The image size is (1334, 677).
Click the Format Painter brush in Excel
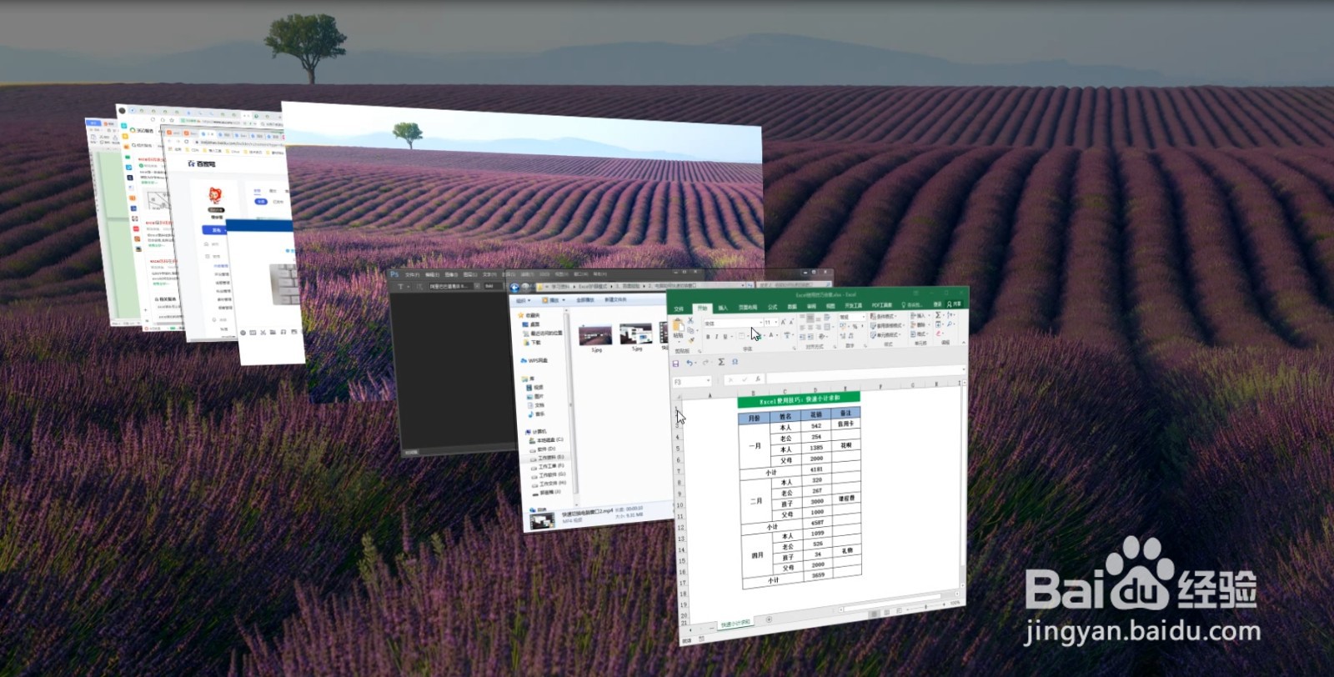click(691, 339)
